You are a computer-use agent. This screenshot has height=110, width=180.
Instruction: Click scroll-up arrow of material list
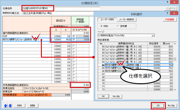175,44
